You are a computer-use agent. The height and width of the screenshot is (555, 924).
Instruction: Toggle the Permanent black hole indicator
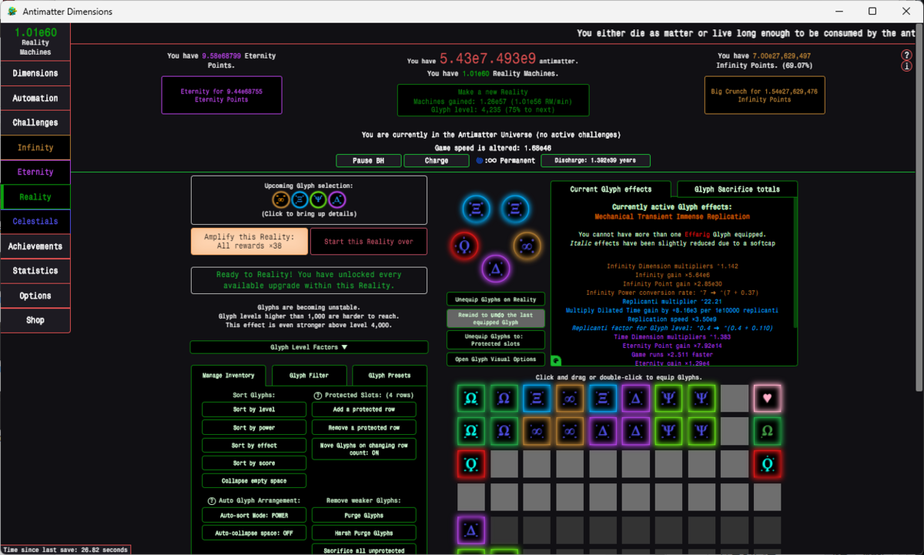(x=506, y=161)
